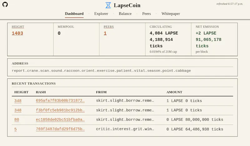The height and width of the screenshot is (146, 250).
Task: Click sender address in the ec1058de row
Action: click(x=125, y=119)
